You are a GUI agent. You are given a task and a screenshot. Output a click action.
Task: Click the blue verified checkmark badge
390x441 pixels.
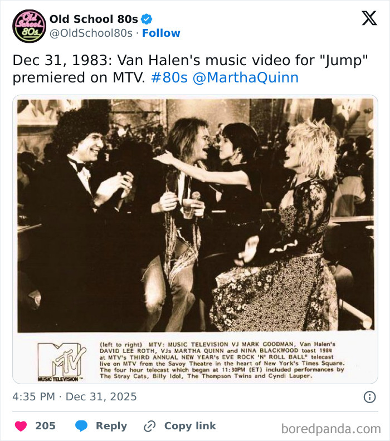[147, 19]
